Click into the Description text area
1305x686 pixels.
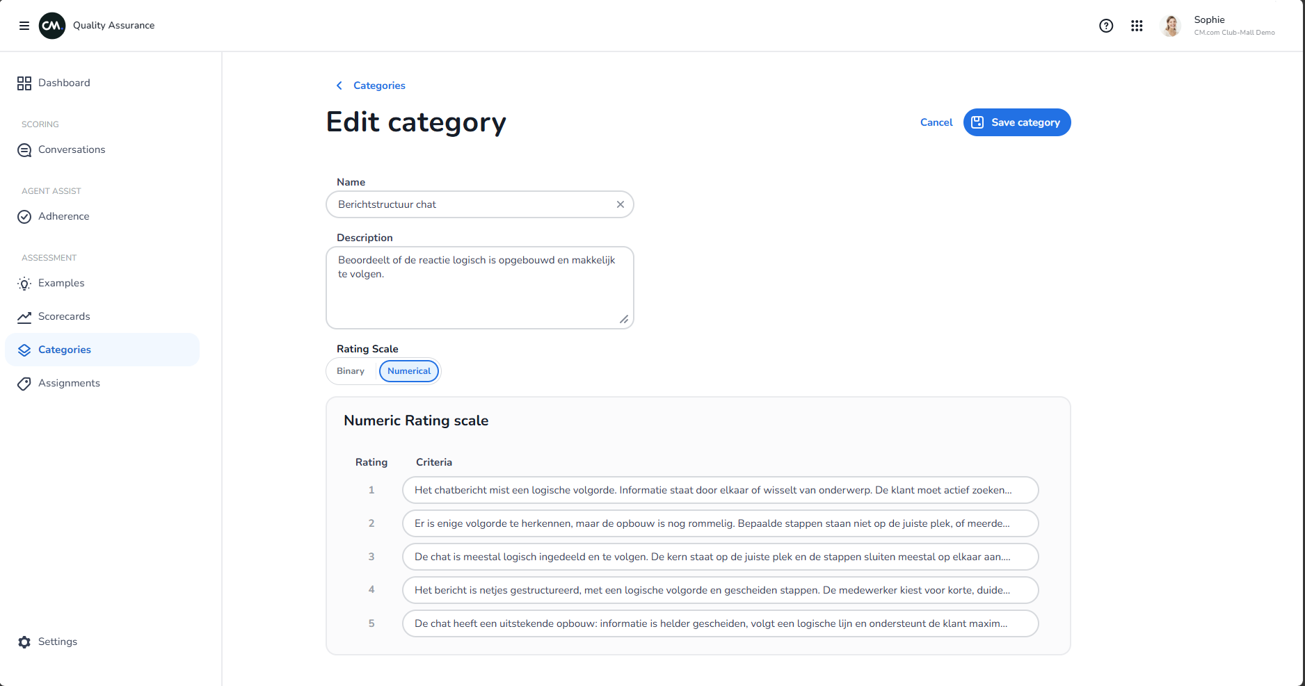pos(480,288)
